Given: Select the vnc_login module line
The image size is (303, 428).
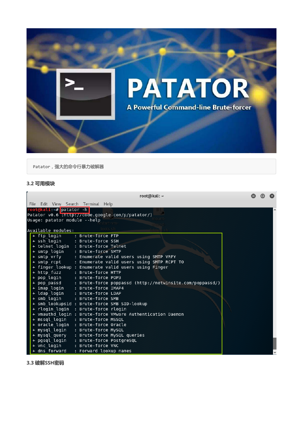Looking at the screenshot, I should click(75, 346).
